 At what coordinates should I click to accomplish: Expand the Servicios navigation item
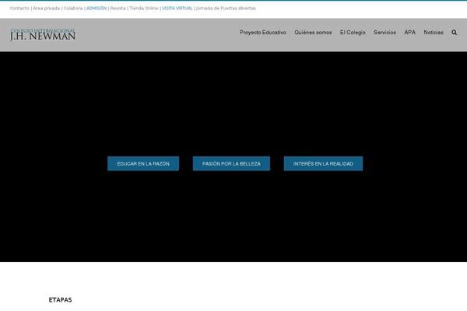[384, 33]
